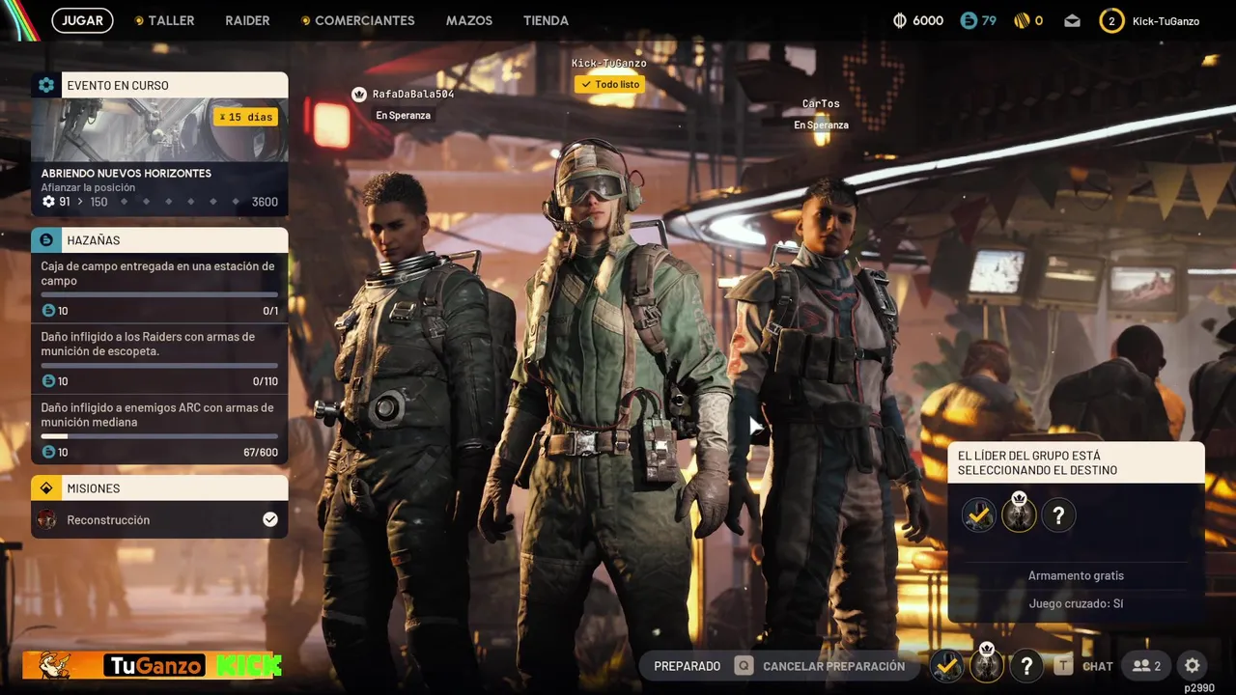Select the Caja de campo entregada feat
Screen dimensions: 1236x695
coord(159,288)
